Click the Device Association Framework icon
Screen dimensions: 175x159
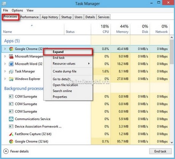pyautogui.click(x=11, y=126)
